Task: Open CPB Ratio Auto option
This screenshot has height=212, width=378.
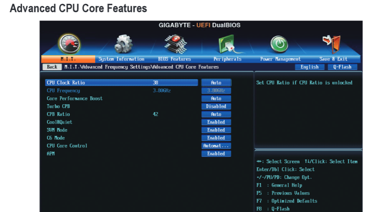Action: (x=216, y=114)
